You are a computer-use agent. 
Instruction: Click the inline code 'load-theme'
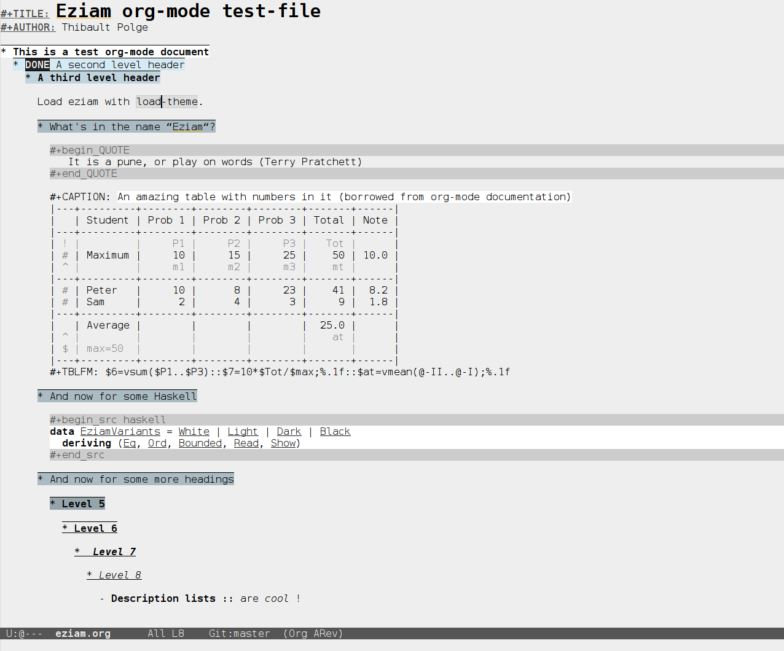pos(168,102)
